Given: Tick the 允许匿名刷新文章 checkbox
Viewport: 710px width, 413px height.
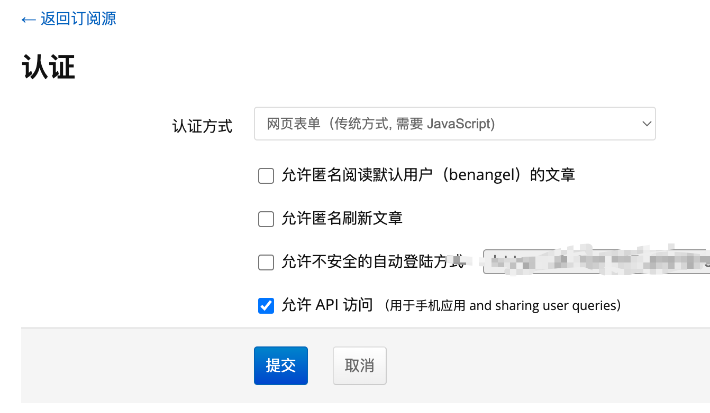Looking at the screenshot, I should pyautogui.click(x=266, y=219).
